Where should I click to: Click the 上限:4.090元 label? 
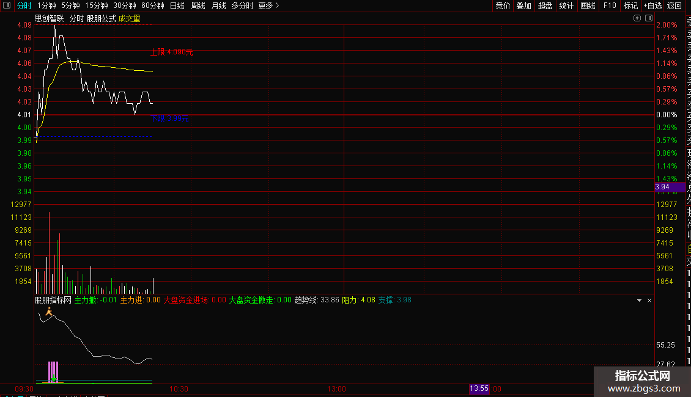pyautogui.click(x=171, y=52)
